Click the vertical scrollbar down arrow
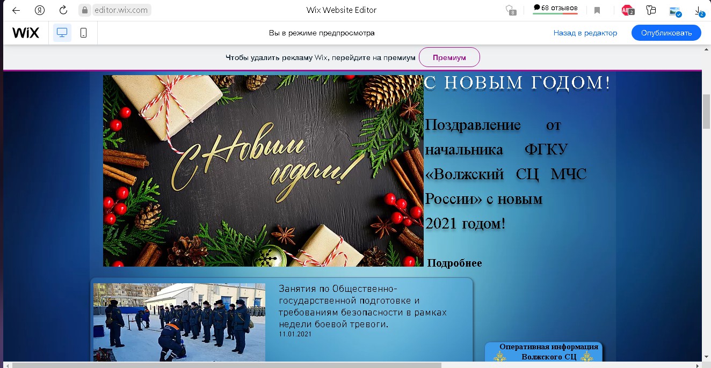The image size is (711, 368). pos(706,357)
